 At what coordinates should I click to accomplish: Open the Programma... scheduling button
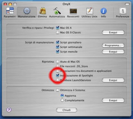pos(113,45)
